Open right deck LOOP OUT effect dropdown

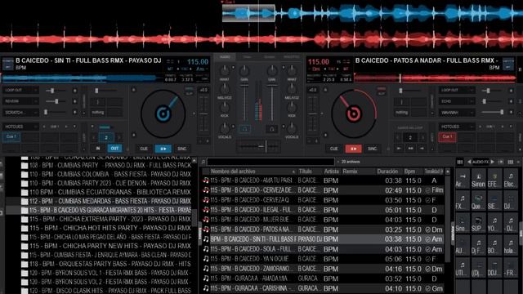[456, 91]
